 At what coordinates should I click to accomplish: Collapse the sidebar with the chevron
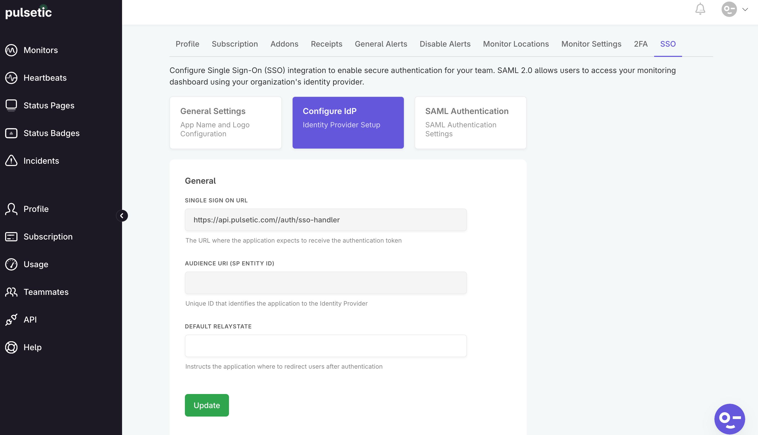click(x=122, y=216)
